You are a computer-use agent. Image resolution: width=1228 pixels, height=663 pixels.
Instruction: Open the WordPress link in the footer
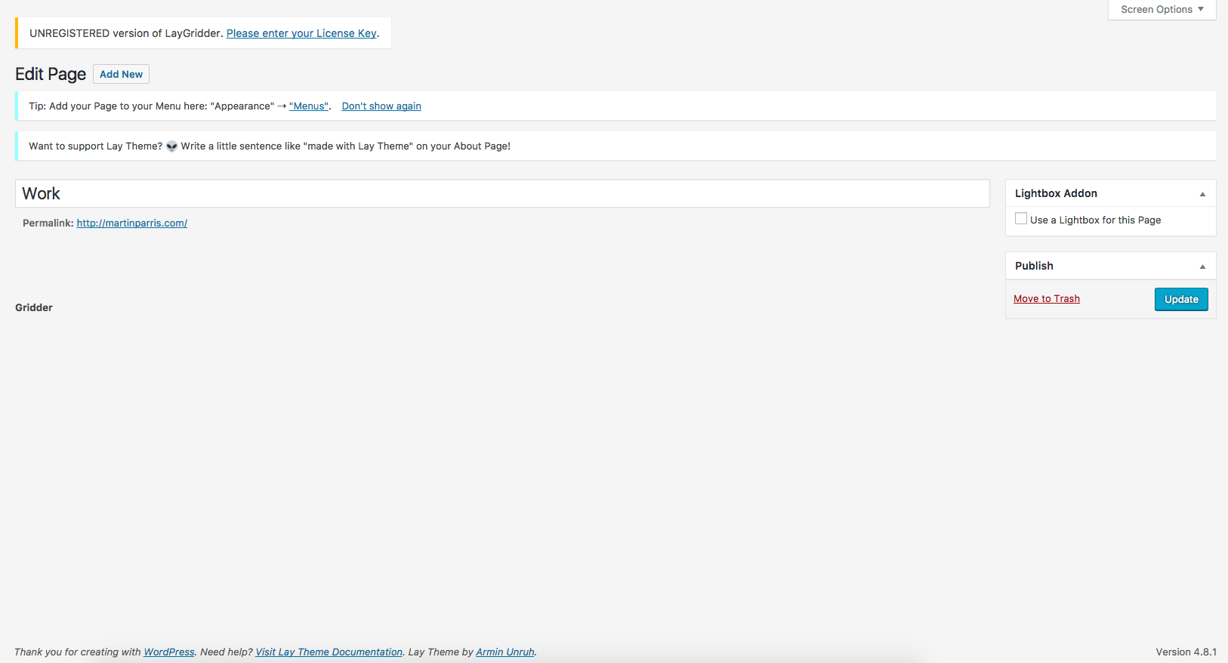coord(169,652)
